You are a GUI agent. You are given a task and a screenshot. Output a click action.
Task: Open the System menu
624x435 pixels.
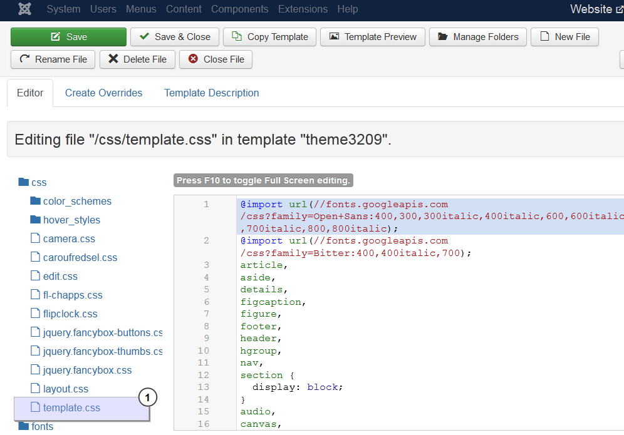(63, 9)
